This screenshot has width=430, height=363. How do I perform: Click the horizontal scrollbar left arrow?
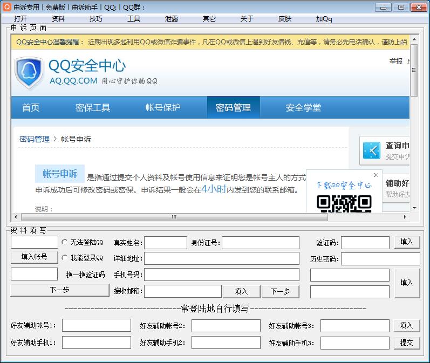(16, 217)
